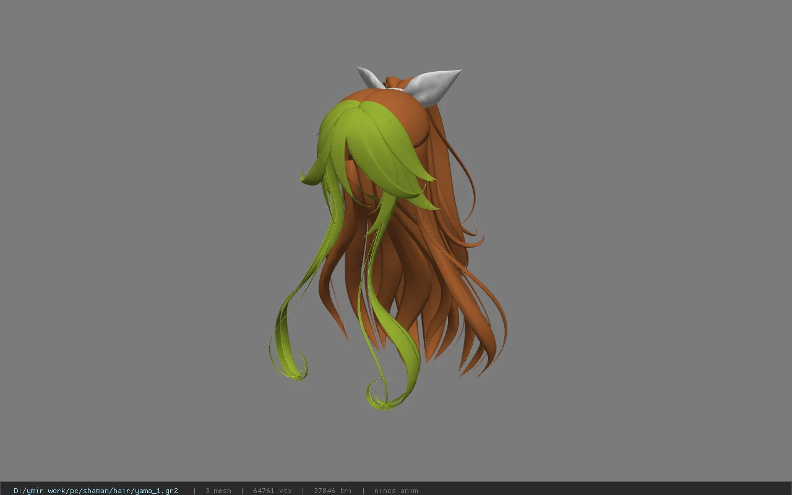
Task: Click the '3 mesh' status entry
Action: point(218,491)
